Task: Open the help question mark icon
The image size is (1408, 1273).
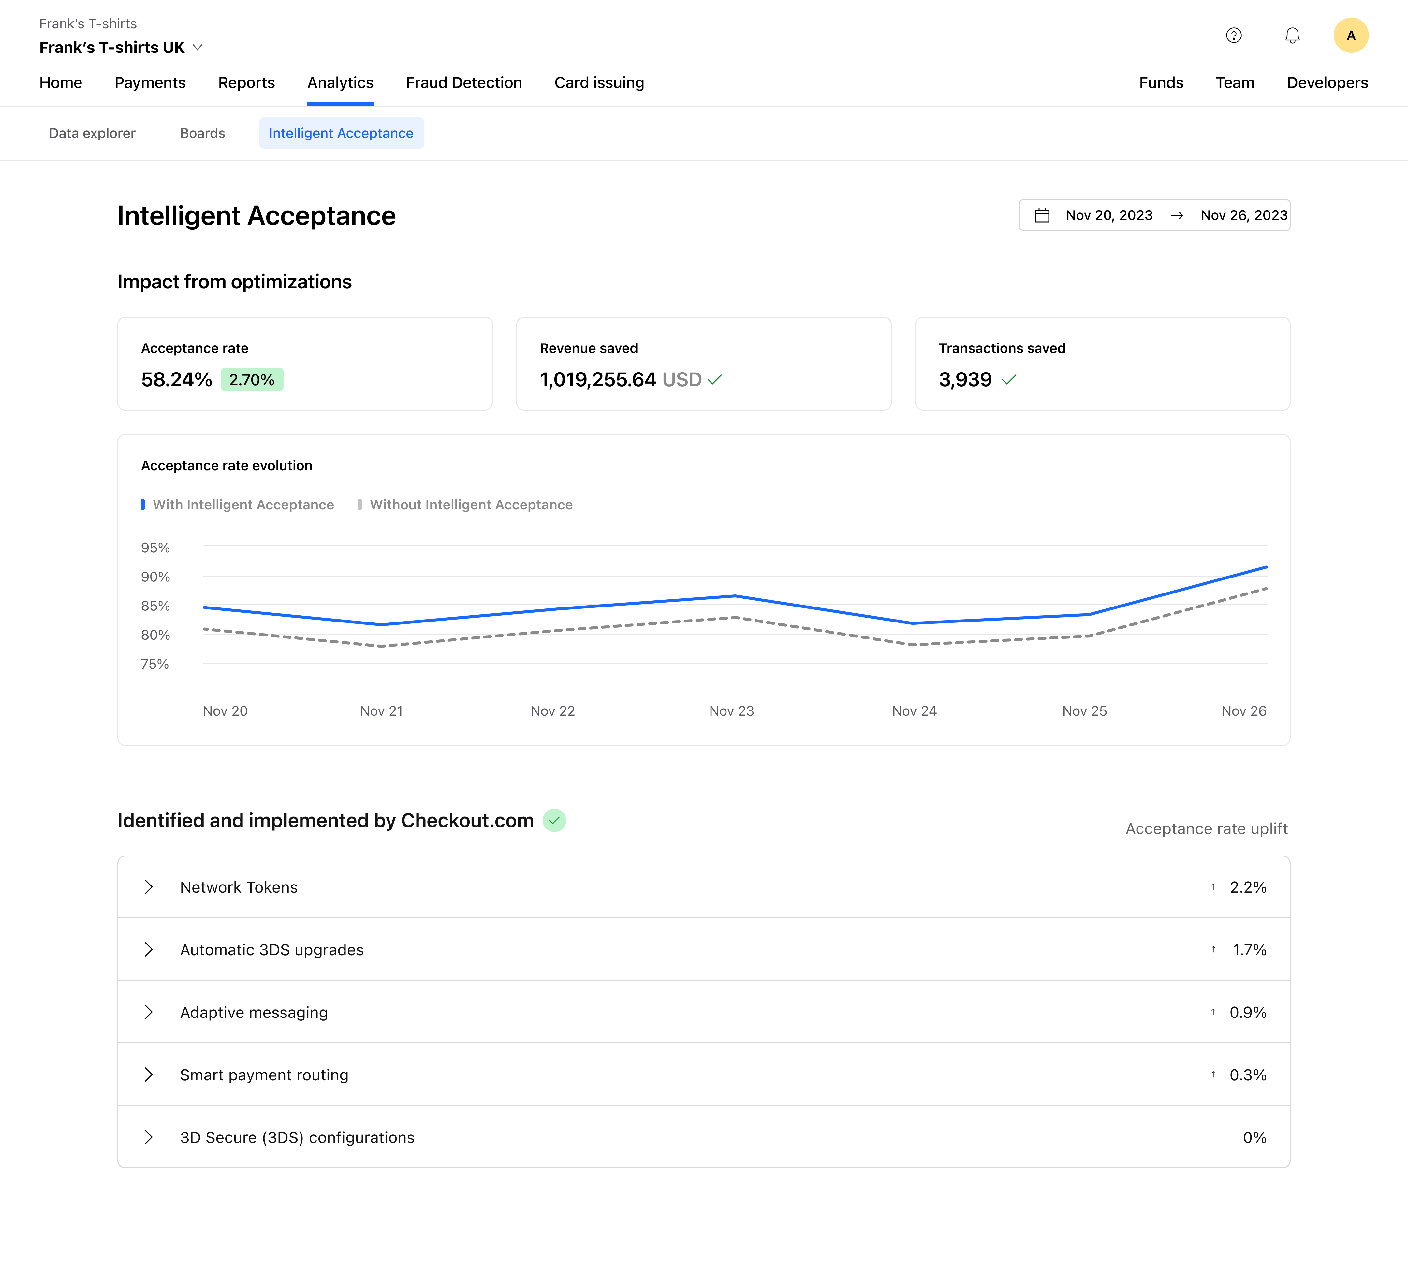Action: point(1233,36)
